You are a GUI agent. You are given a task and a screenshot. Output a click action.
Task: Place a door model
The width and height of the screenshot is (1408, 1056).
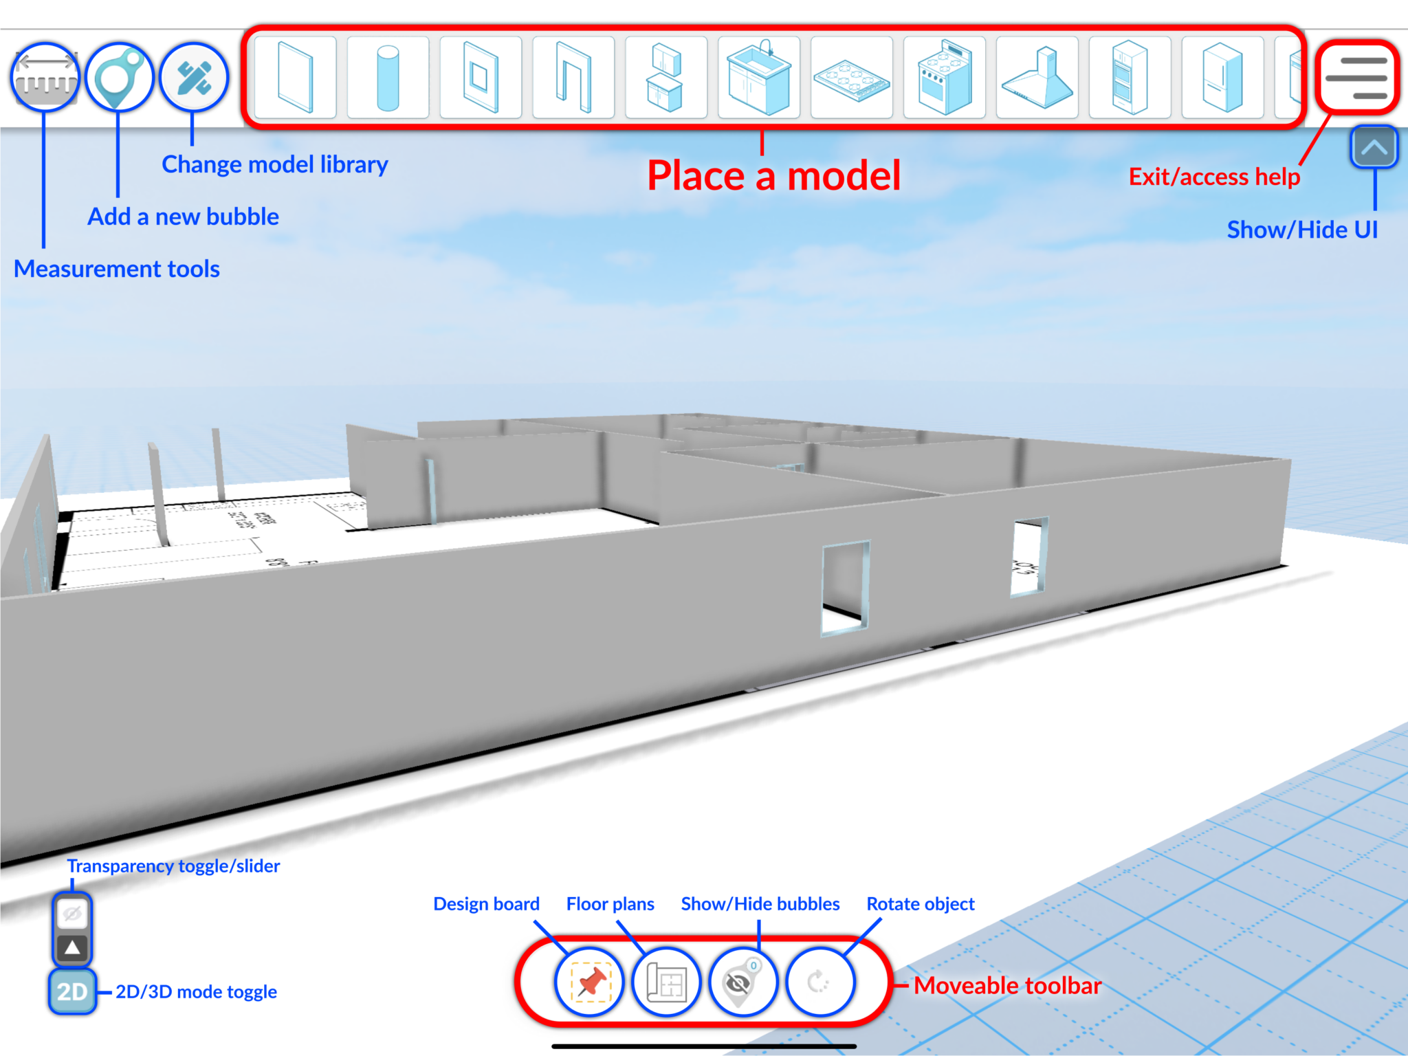[574, 78]
